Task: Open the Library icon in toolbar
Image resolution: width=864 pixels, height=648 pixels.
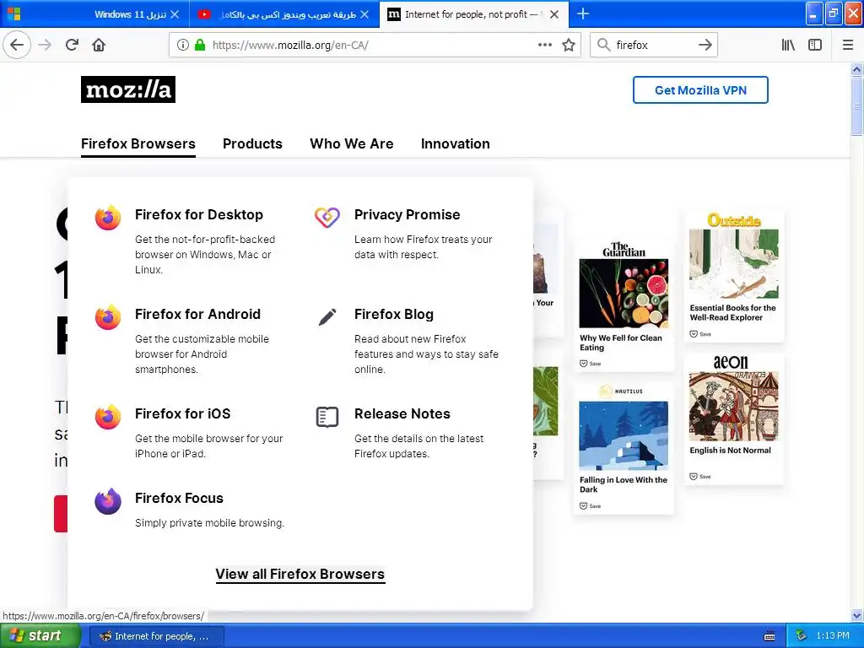Action: tap(788, 45)
